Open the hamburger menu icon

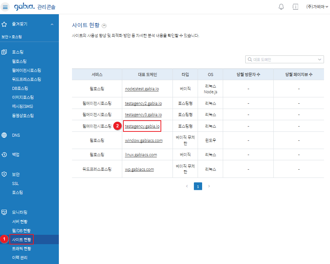[5, 7]
